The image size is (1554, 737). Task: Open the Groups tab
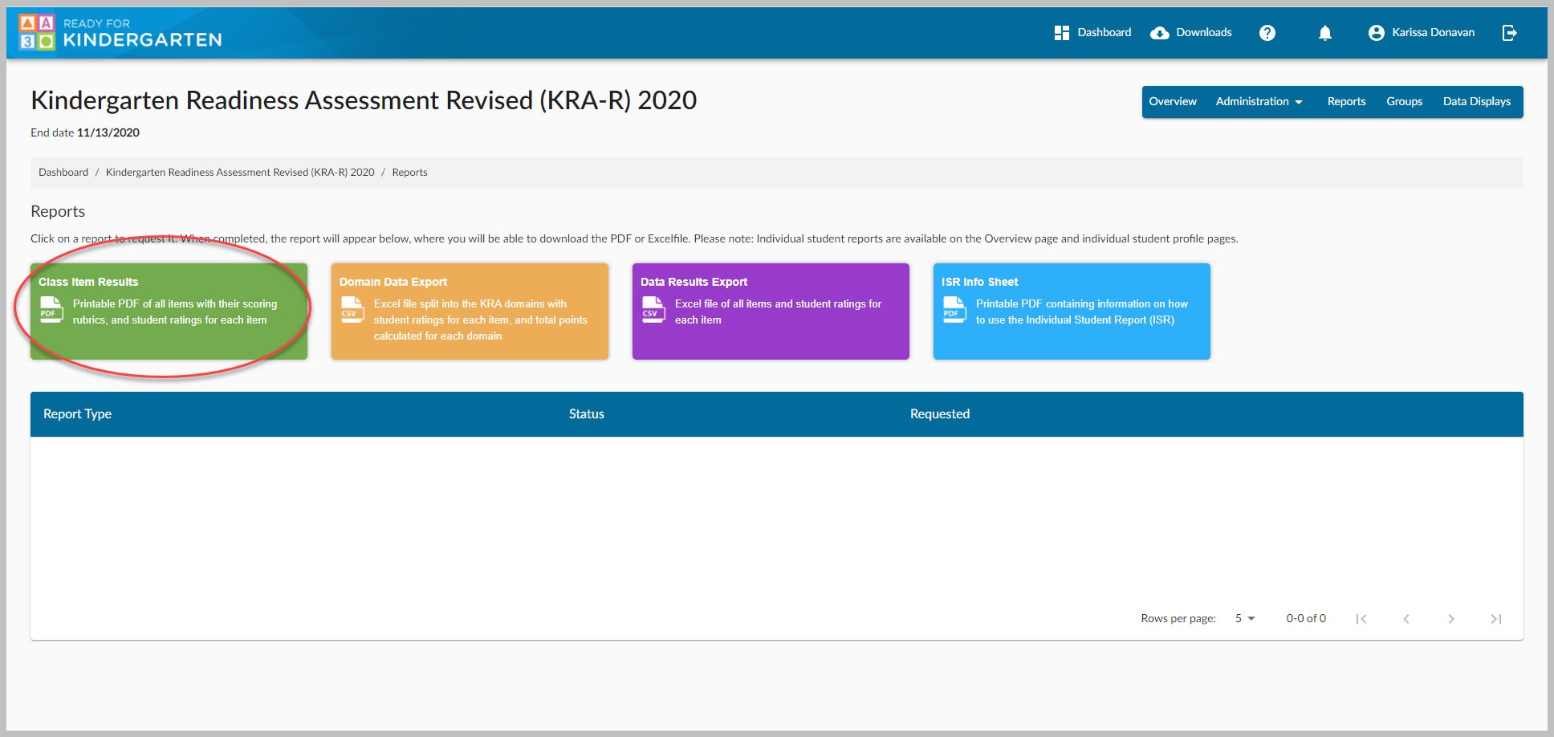1404,102
